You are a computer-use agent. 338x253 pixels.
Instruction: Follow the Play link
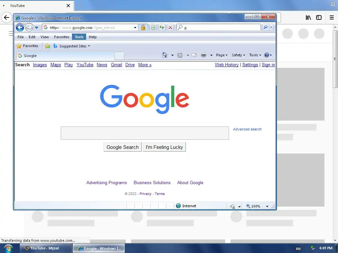click(69, 65)
